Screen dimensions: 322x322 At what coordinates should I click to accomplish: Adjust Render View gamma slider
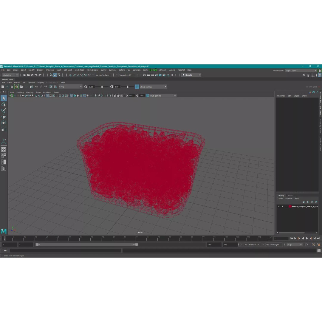pos(128,87)
